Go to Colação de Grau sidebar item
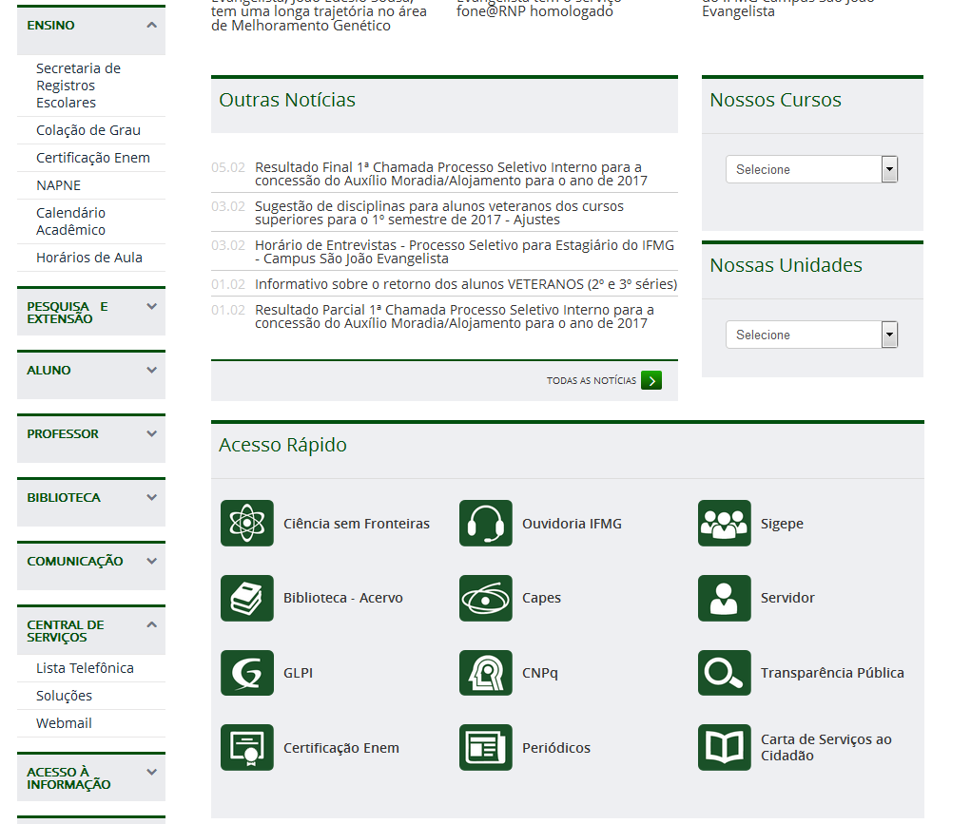Image resolution: width=971 pixels, height=824 pixels. [87, 130]
